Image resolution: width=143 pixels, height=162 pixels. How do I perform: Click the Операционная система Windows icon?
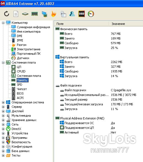(x=8, y=102)
